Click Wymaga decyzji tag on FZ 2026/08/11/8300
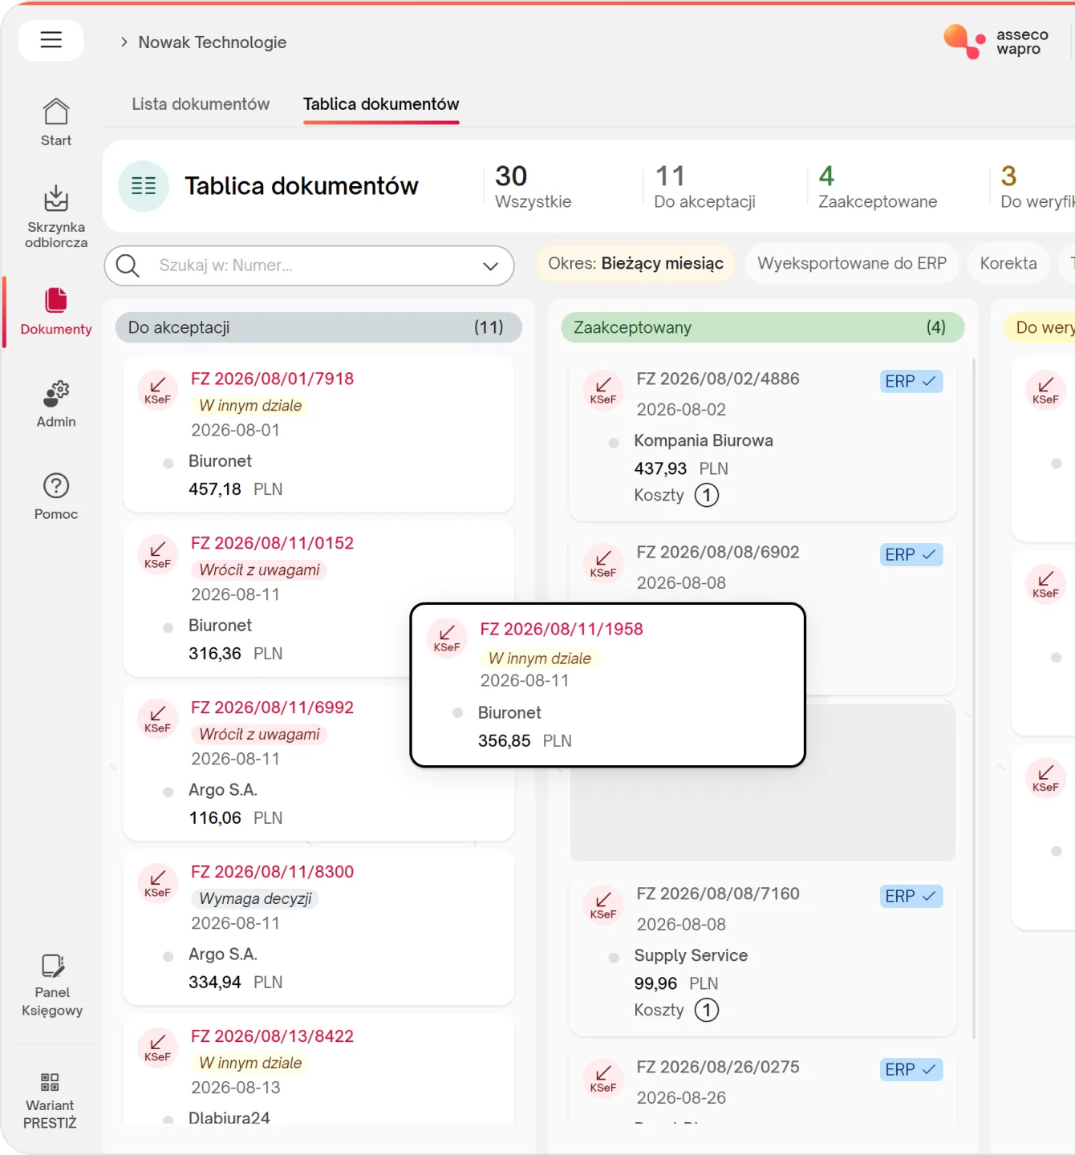This screenshot has width=1075, height=1155. tap(255, 898)
